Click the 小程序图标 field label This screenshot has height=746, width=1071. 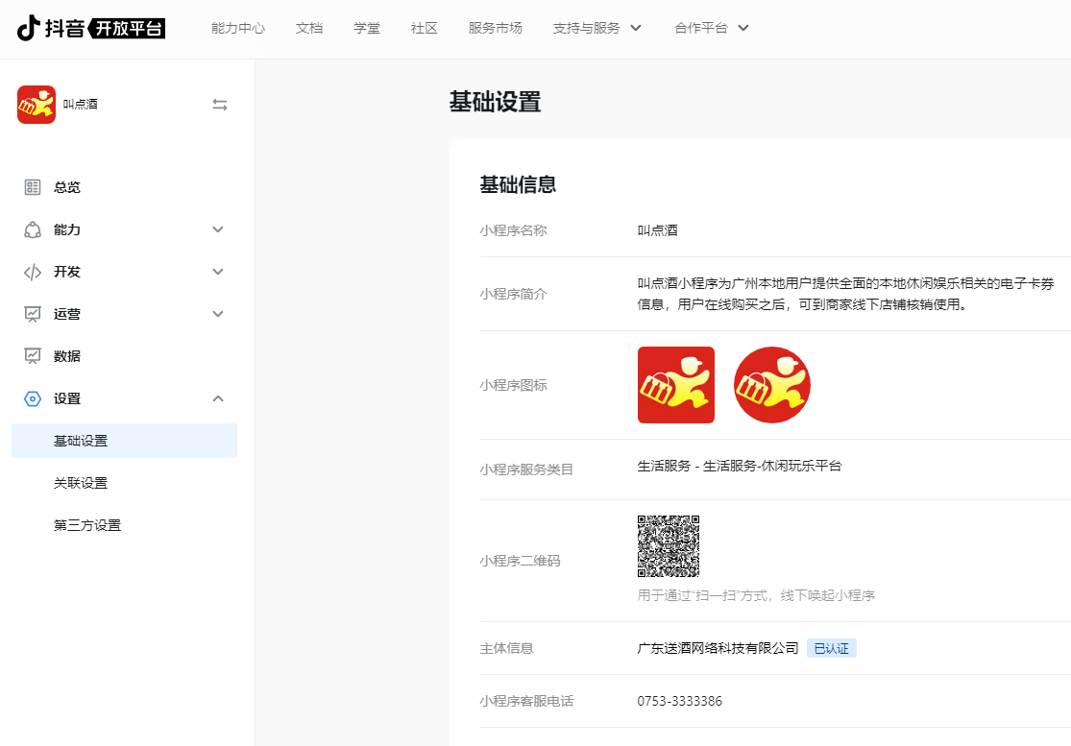pos(513,386)
